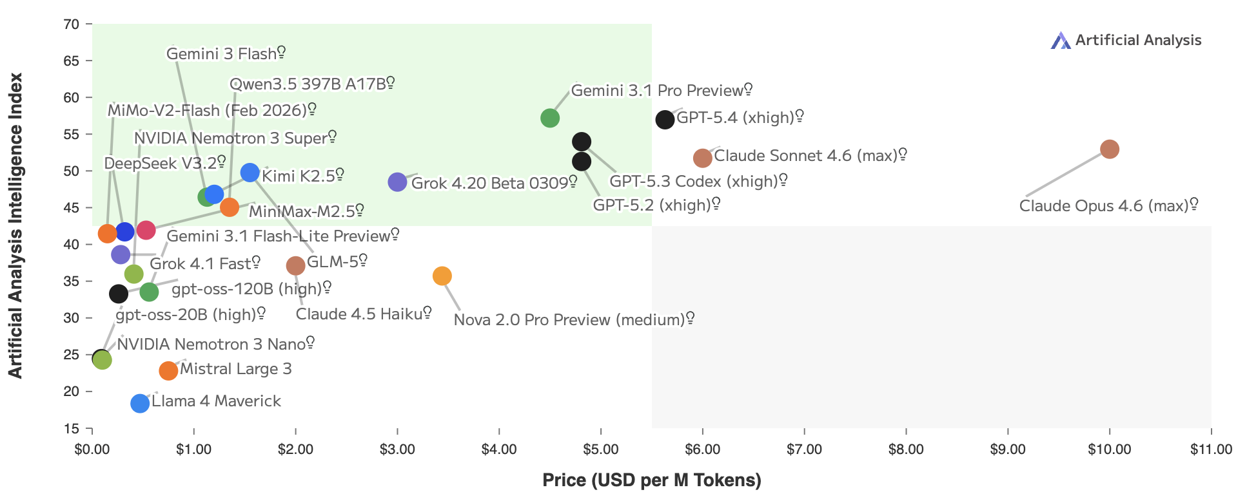Viewport: 1247px width, 501px height.
Task: Click the lightbulb icon after Qwen3.5 397B A17B
Action: pos(390,82)
